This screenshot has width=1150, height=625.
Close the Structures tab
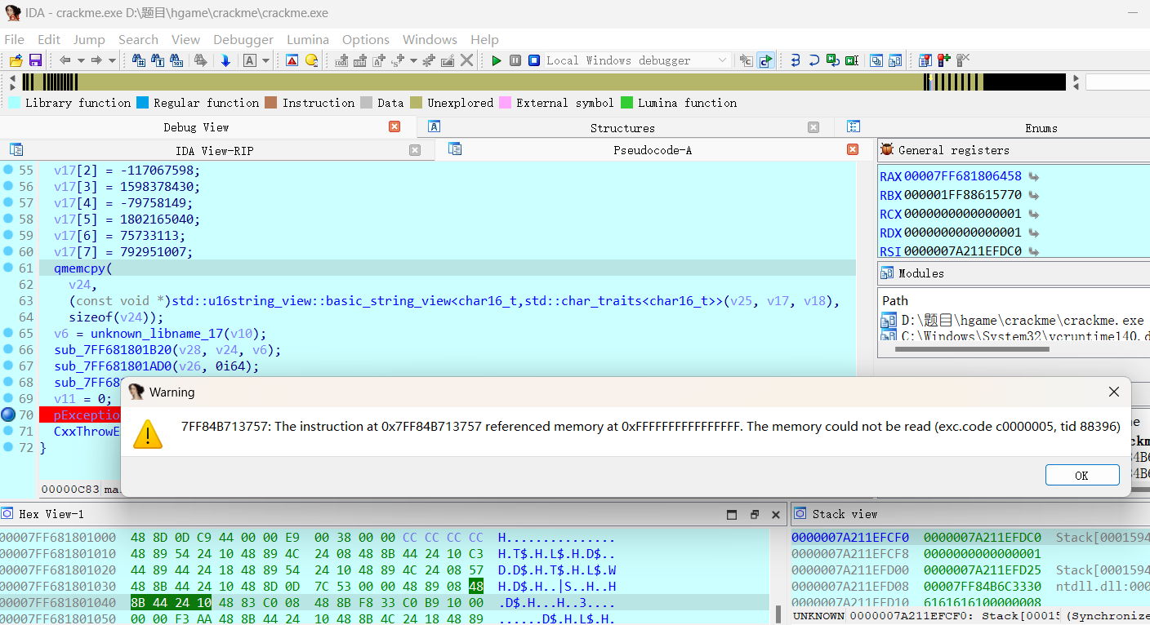(813, 127)
